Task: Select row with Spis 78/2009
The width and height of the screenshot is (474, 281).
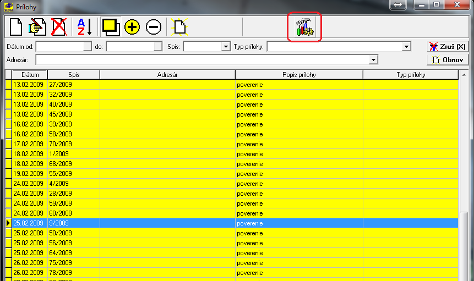Action: click(232, 273)
